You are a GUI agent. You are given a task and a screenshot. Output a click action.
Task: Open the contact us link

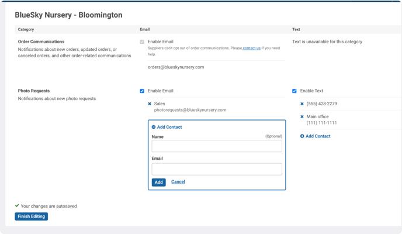tap(251, 48)
